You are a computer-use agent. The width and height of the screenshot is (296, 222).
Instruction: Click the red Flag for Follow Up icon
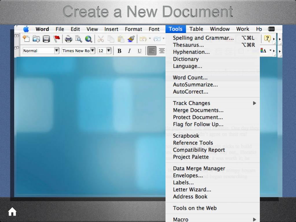coord(56,39)
